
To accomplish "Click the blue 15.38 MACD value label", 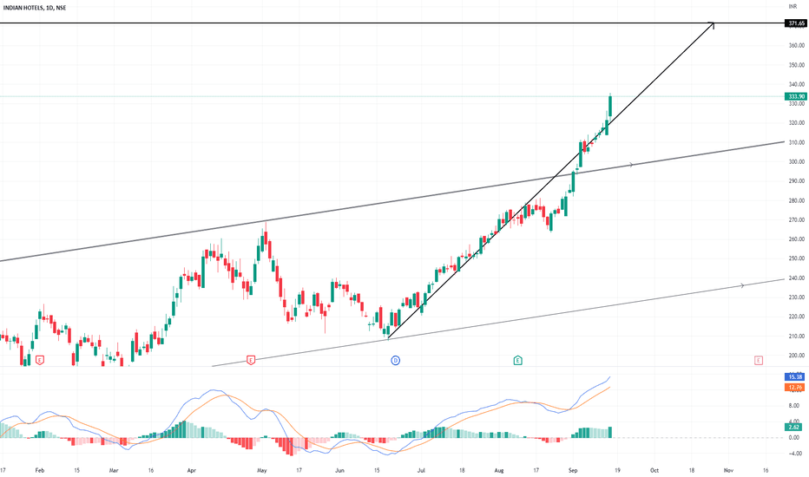I will coord(794,377).
